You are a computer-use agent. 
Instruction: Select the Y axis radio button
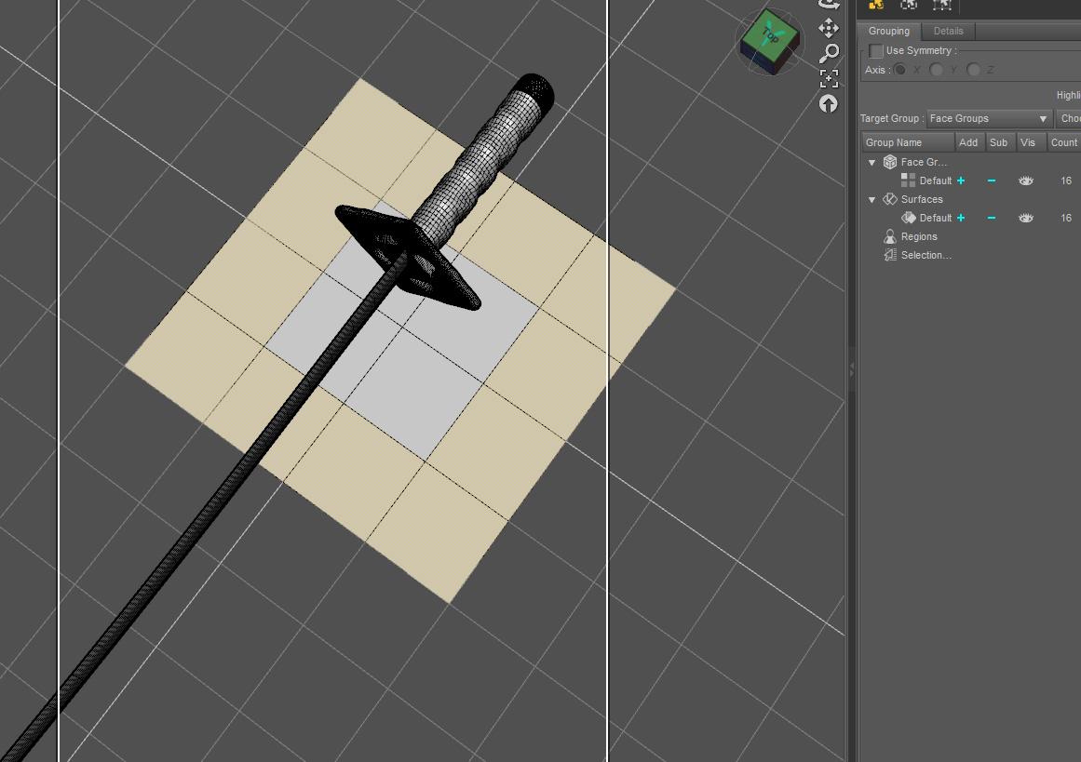(937, 70)
